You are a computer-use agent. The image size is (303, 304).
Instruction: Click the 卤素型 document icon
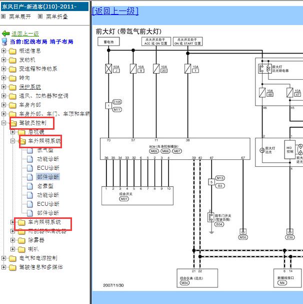click(x=30, y=186)
